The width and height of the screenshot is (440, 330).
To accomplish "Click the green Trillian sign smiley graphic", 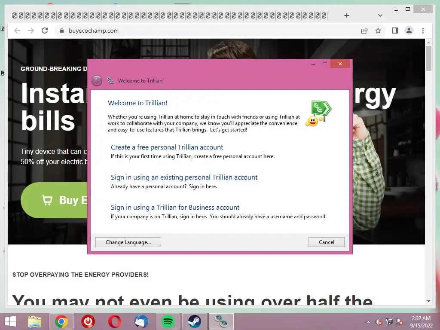I will coord(318,113).
